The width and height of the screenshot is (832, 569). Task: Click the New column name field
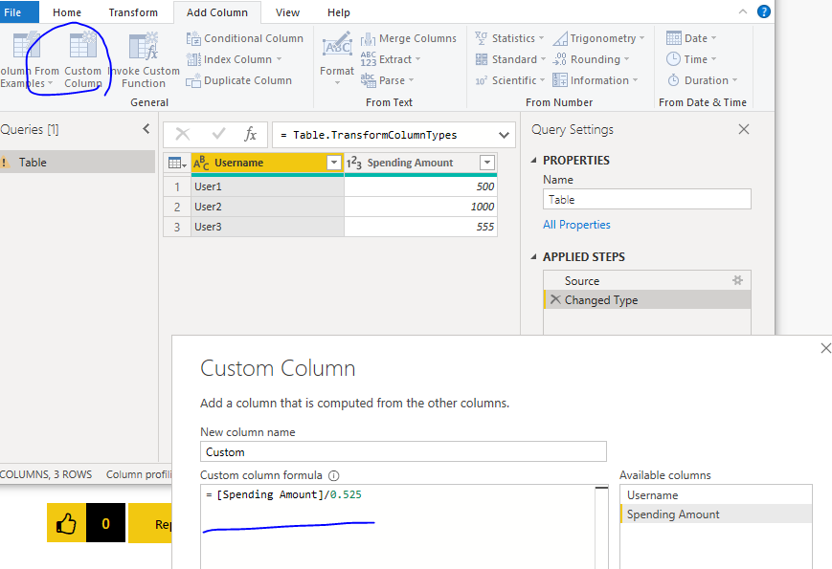403,452
